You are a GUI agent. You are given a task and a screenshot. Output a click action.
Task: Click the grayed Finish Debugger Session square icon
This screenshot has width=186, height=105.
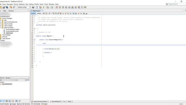(x=57, y=7)
